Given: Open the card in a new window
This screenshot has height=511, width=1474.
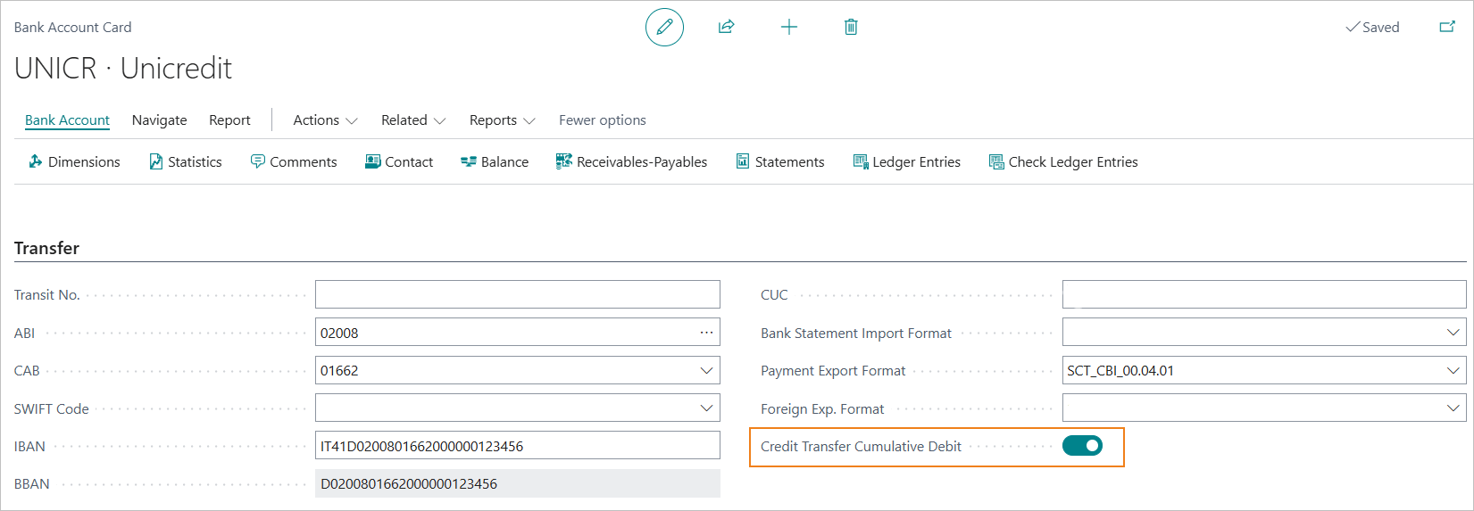Looking at the screenshot, I should click(1447, 28).
